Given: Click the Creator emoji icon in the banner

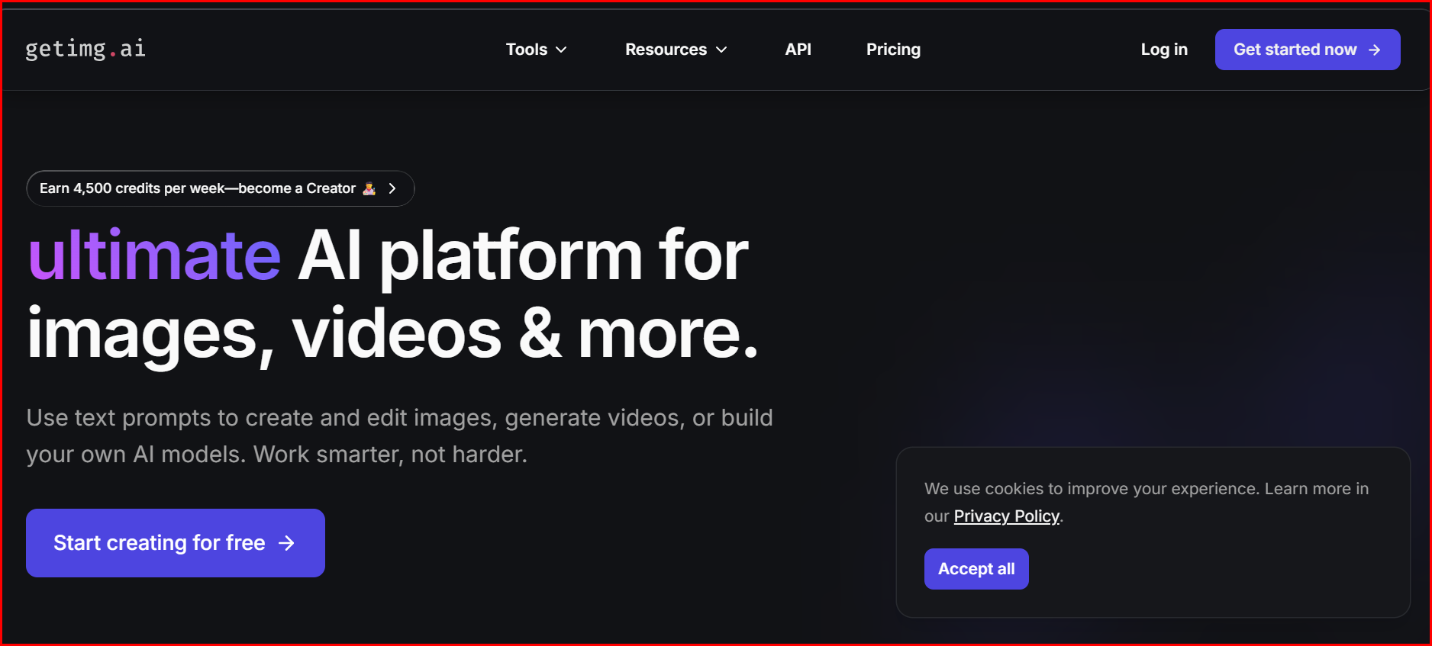Looking at the screenshot, I should pos(369,188).
